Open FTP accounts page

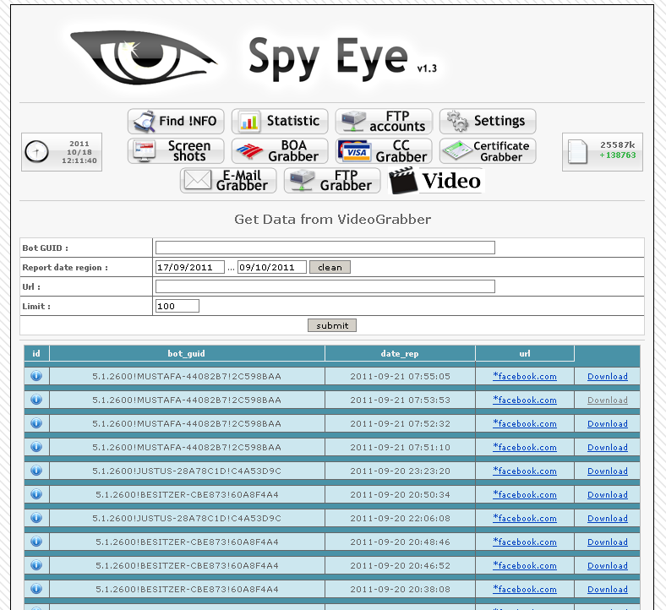pos(384,122)
